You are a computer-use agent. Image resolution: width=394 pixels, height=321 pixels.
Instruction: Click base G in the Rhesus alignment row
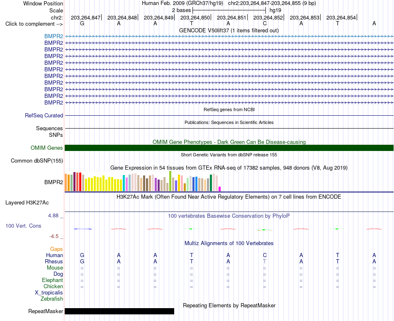click(x=82, y=262)
